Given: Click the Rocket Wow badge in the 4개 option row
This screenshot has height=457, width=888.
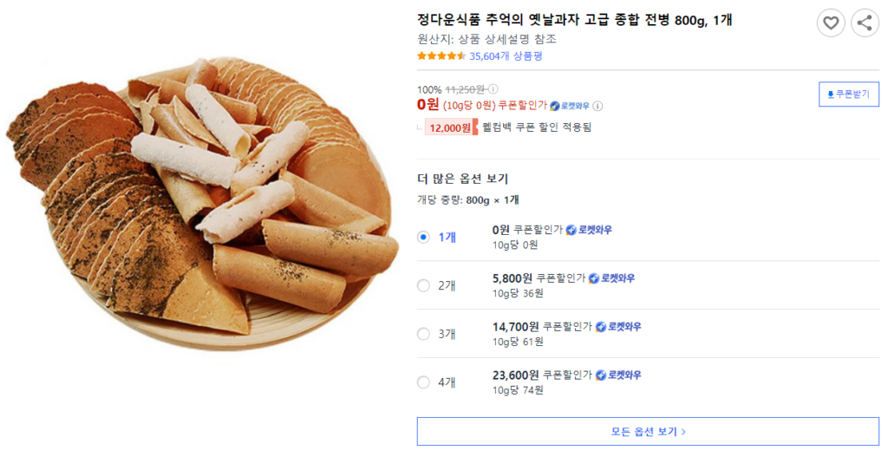Looking at the screenshot, I should coord(618,375).
